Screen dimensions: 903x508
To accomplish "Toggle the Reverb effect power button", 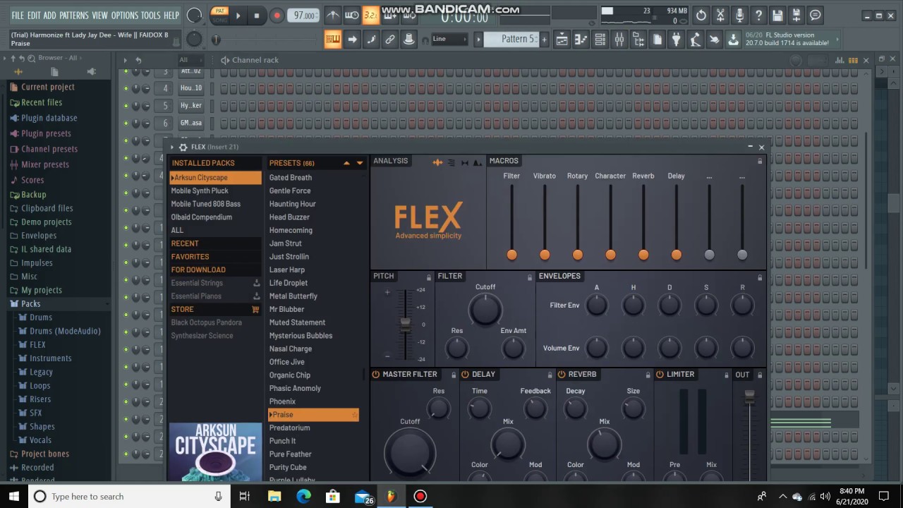I will (562, 375).
